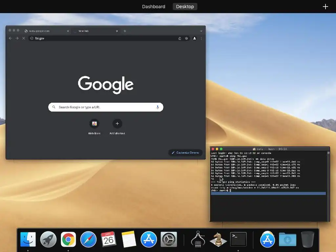
Task: Close the New Tab tab
Action: pyautogui.click(x=117, y=31)
